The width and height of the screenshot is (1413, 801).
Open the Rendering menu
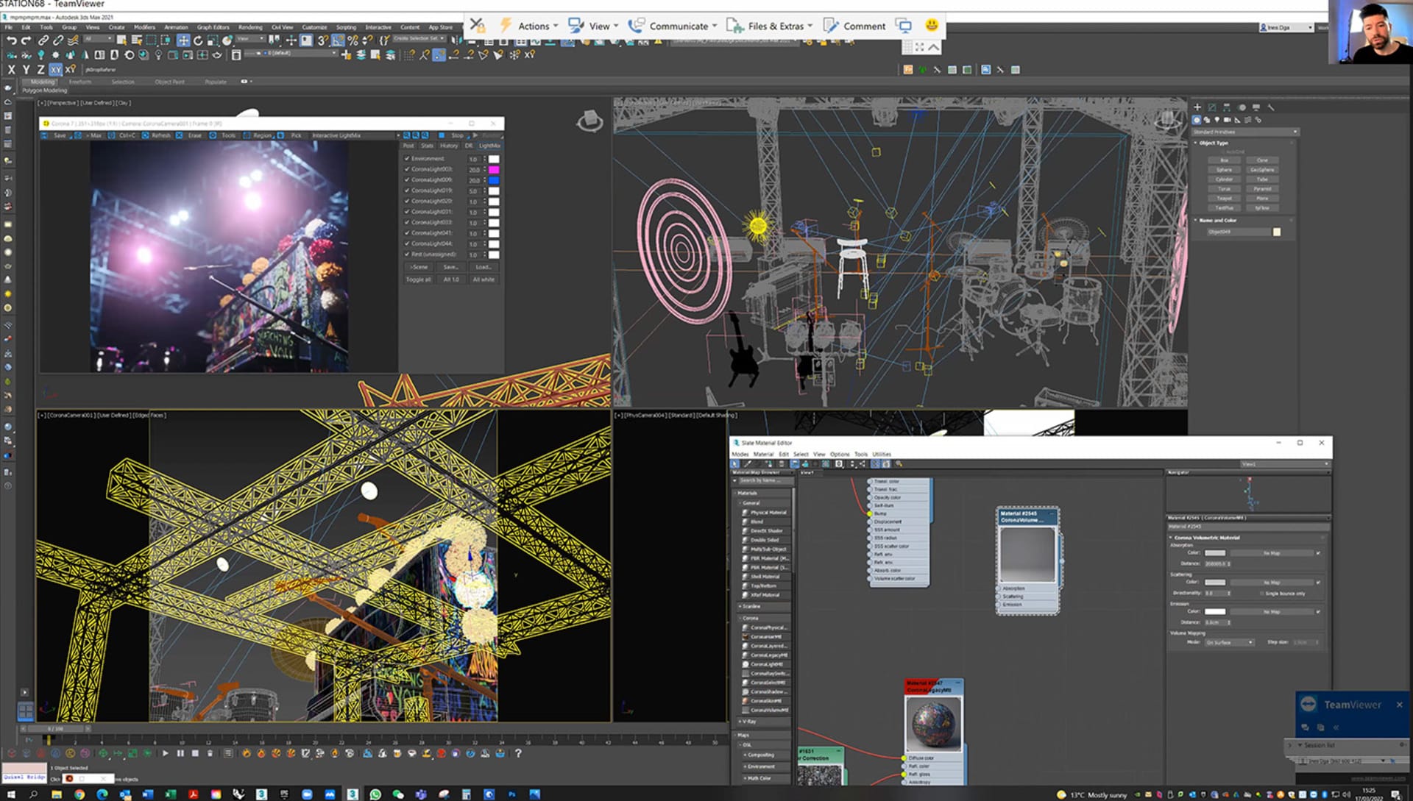click(250, 27)
